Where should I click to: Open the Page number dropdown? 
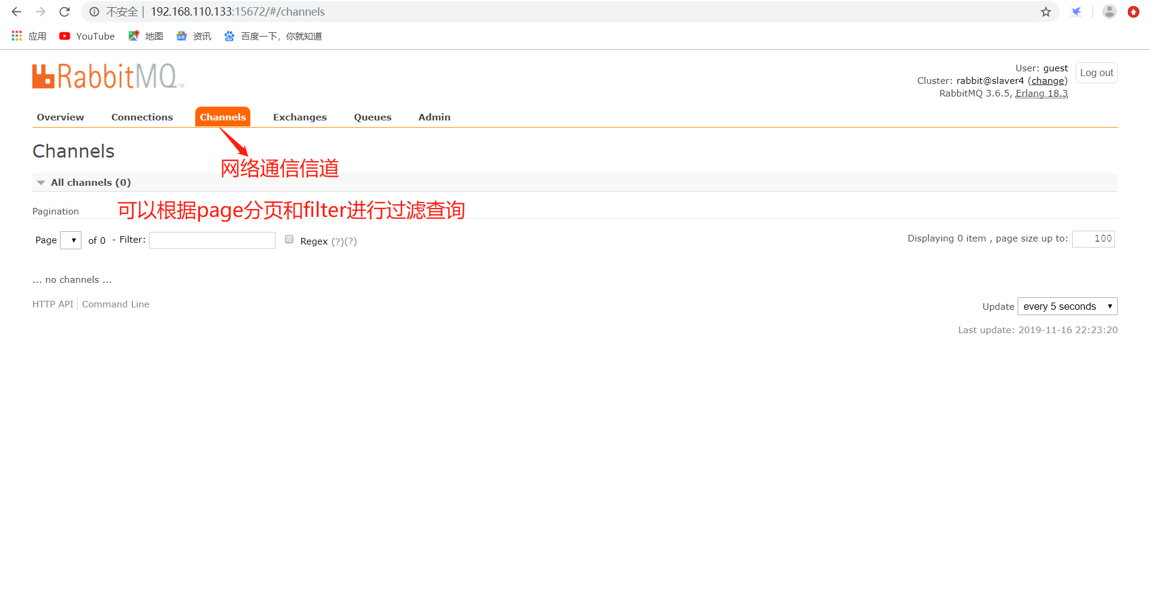pyautogui.click(x=70, y=240)
